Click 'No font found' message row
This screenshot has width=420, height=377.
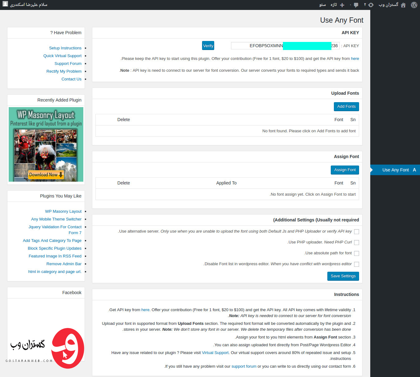(227, 131)
